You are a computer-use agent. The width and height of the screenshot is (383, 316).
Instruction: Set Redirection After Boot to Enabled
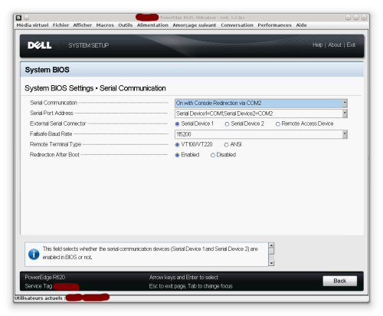[177, 155]
